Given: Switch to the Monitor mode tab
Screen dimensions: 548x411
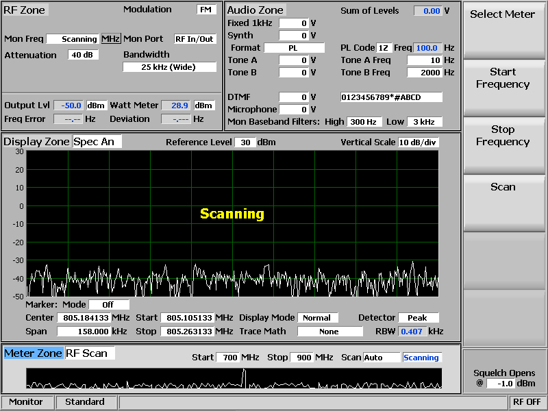Looking at the screenshot, I should coord(26,402).
